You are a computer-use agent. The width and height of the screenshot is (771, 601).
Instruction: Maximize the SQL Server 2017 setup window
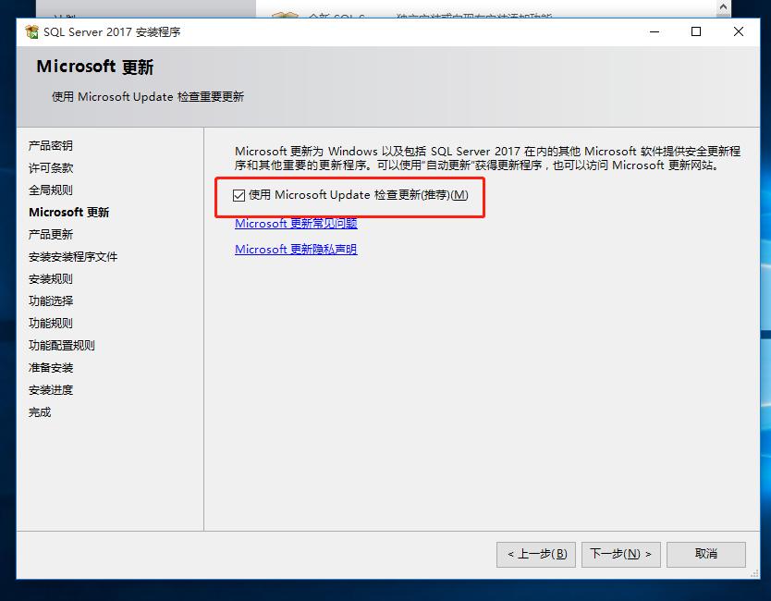(x=696, y=32)
